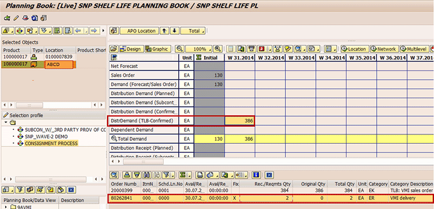Open the Total dropdown button
434x209 pixels.
(x=193, y=31)
